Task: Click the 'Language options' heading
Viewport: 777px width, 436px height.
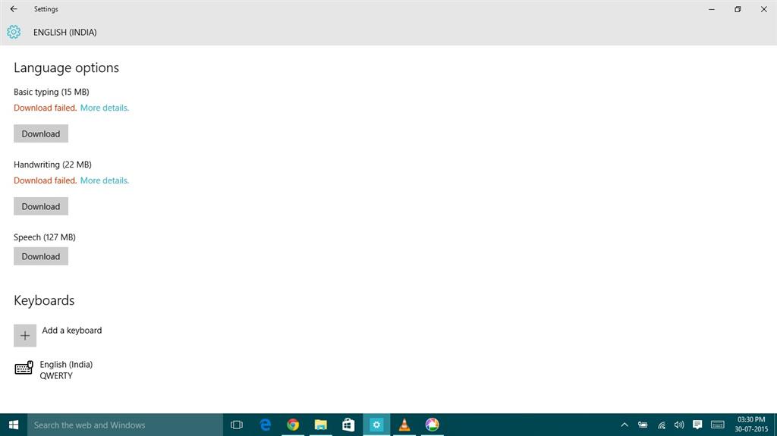Action: [67, 68]
